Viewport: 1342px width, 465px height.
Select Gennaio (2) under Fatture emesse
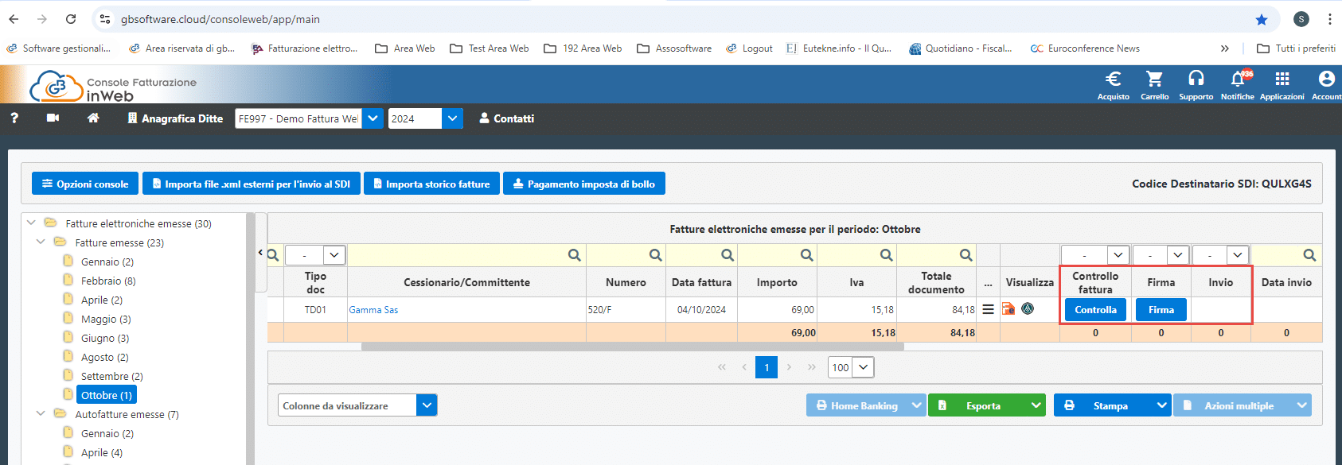[107, 262]
